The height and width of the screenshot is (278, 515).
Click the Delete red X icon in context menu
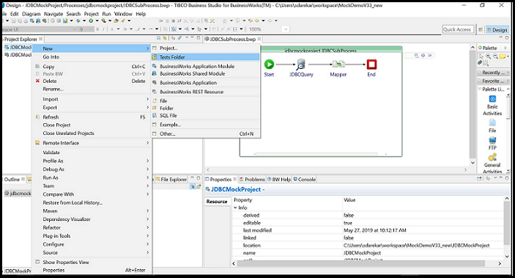pos(37,81)
